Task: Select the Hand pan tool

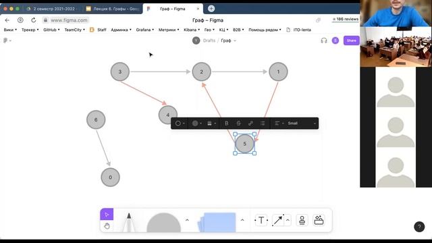Action: pyautogui.click(x=107, y=226)
